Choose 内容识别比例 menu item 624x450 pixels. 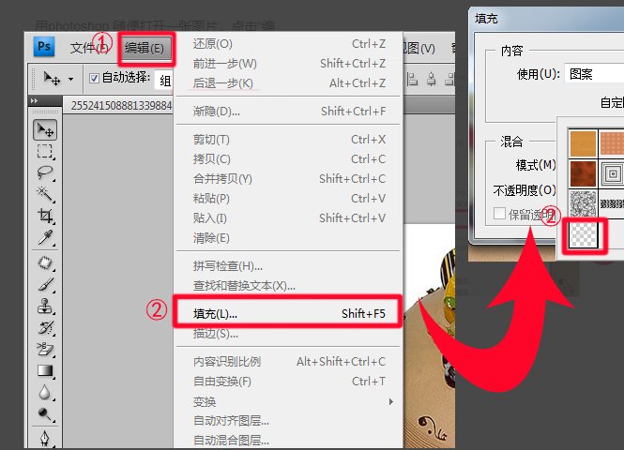(289, 361)
